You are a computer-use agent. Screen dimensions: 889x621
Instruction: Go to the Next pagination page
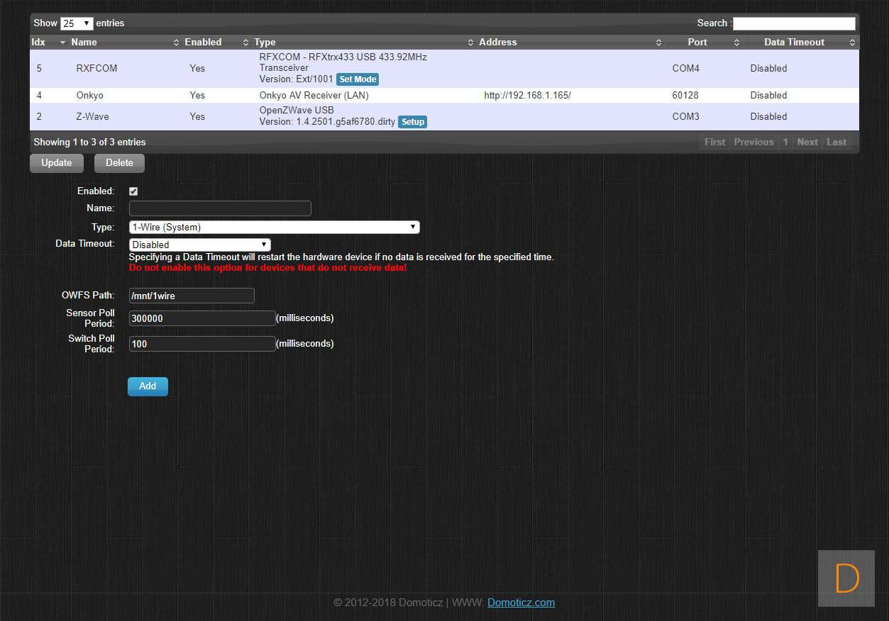pos(807,142)
